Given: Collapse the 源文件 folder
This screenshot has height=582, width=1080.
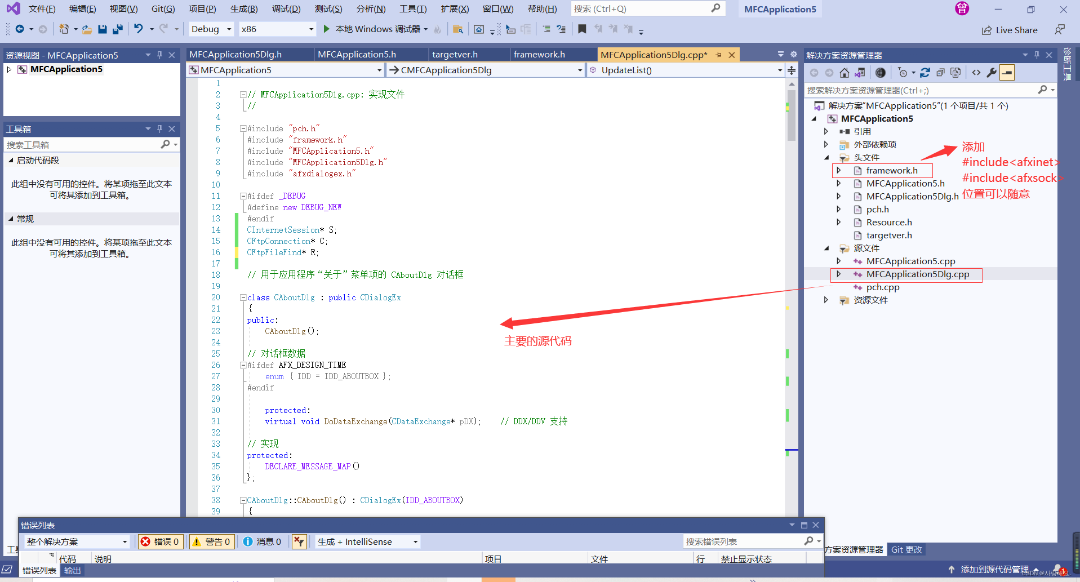Looking at the screenshot, I should click(x=826, y=248).
